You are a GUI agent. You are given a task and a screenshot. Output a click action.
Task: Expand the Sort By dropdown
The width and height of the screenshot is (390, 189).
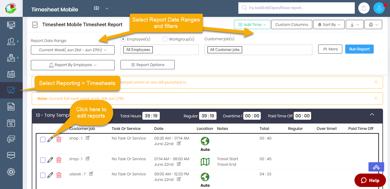coord(329,25)
